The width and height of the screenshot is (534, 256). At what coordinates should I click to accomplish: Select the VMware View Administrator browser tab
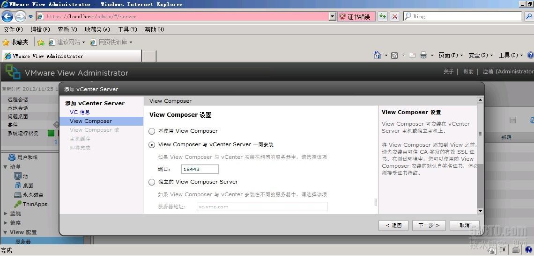72,56
